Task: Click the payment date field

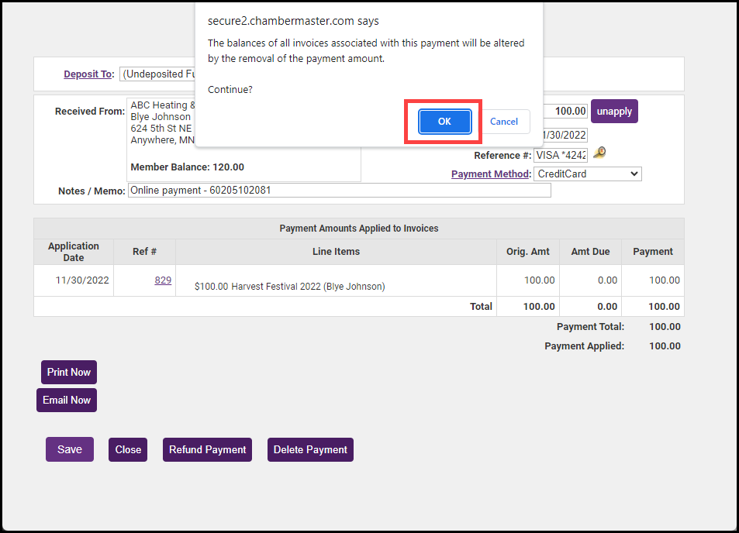Action: [566, 135]
